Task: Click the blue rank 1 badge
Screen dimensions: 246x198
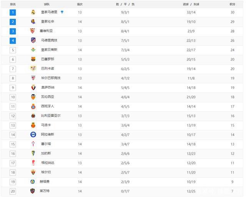Action: 13,12
